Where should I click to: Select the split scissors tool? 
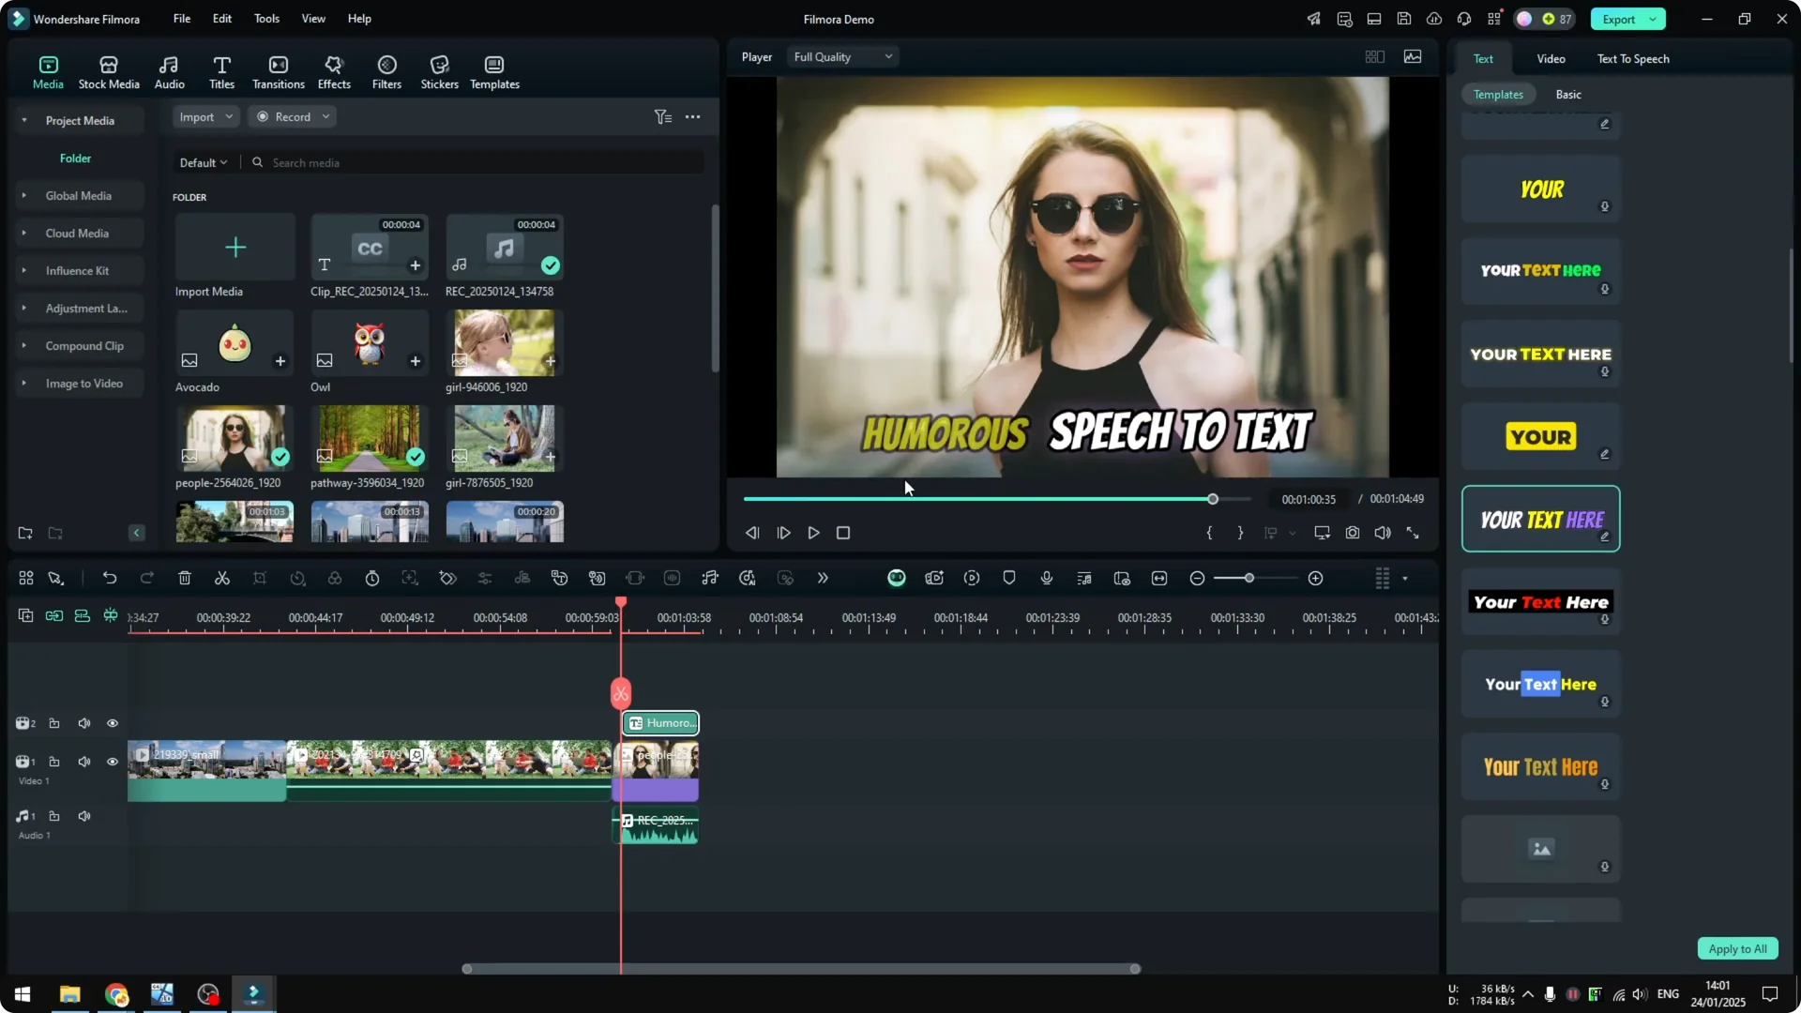[x=222, y=579]
